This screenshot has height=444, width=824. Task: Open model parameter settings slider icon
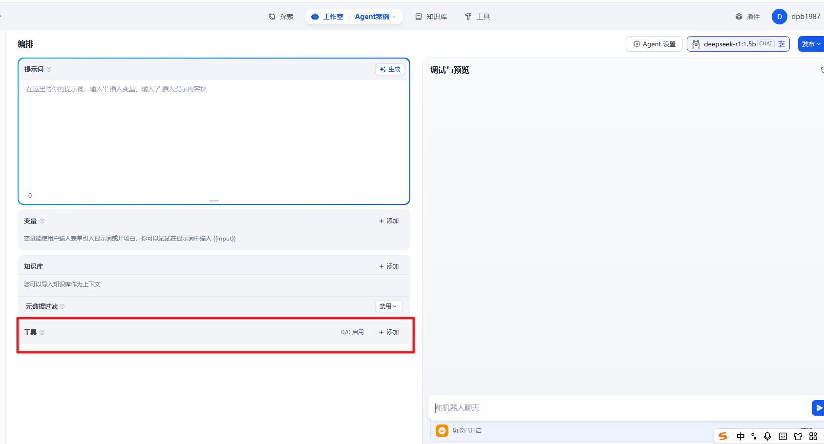click(782, 44)
